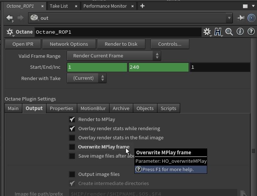Open the Archive settings tab

tap(121, 108)
